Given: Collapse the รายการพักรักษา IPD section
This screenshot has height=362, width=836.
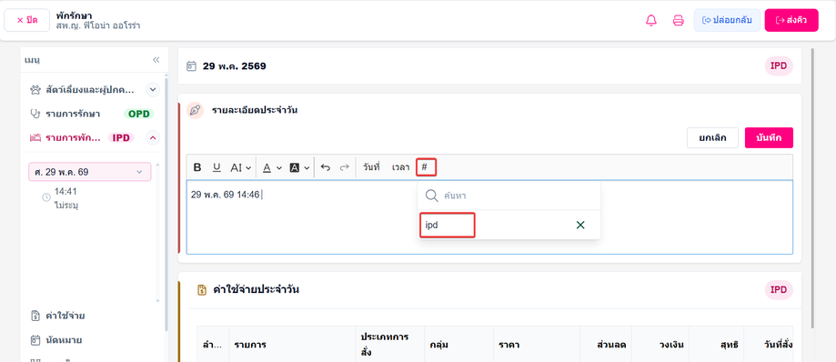Looking at the screenshot, I should [x=153, y=137].
